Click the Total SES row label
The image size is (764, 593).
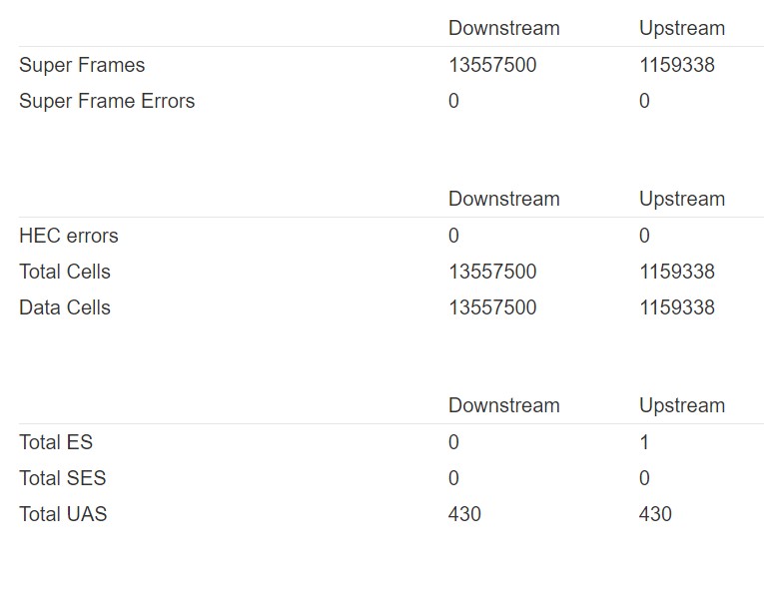pos(62,478)
